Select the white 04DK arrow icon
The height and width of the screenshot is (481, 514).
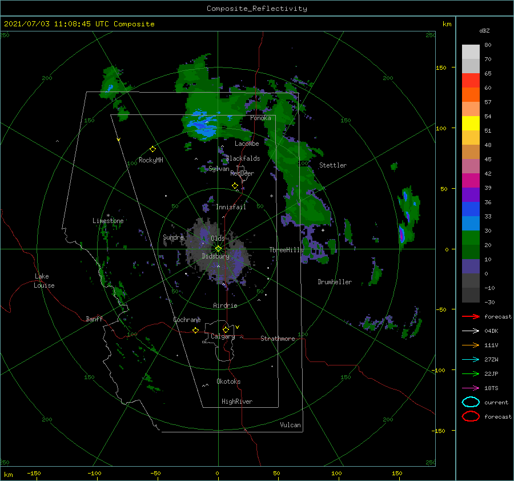point(471,331)
